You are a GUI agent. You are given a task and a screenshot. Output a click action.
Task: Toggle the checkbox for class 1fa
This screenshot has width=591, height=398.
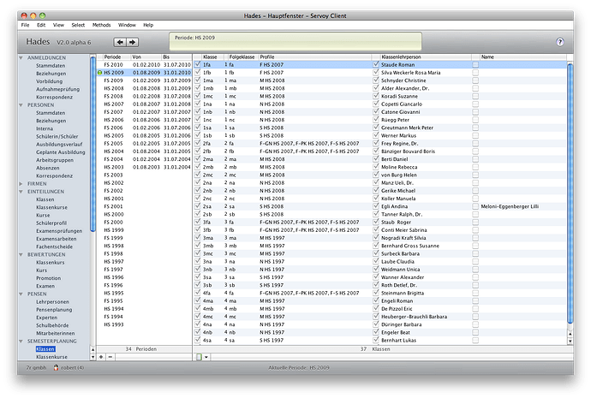coord(198,64)
